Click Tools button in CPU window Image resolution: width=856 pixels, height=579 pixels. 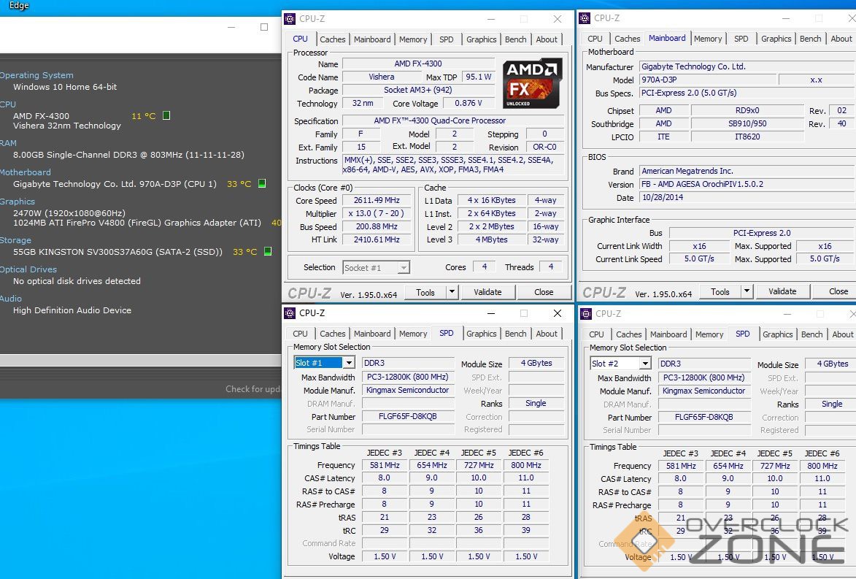coord(425,292)
